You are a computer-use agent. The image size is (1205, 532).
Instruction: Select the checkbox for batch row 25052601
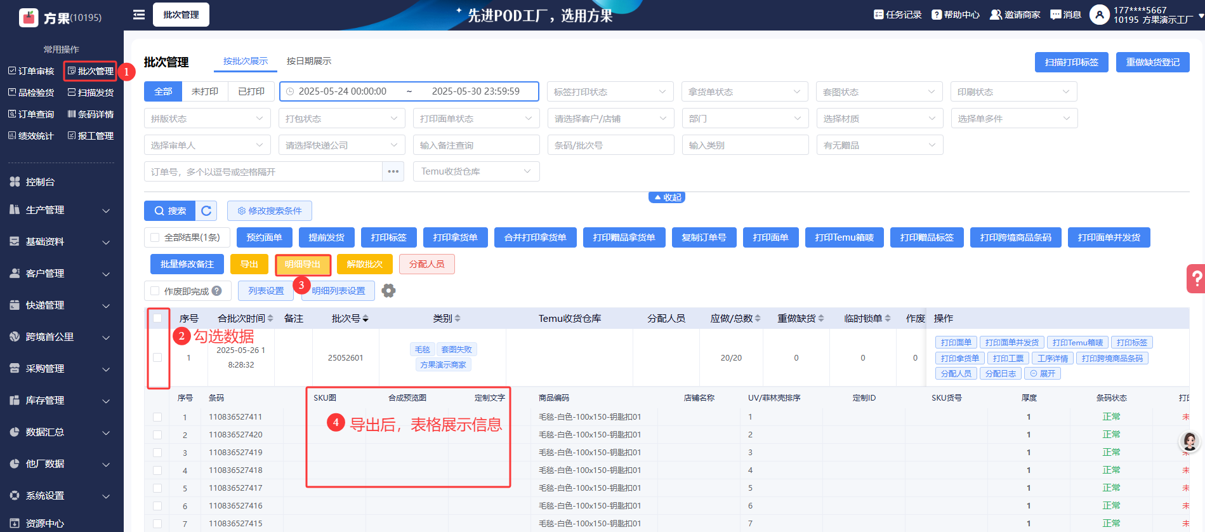[157, 357]
